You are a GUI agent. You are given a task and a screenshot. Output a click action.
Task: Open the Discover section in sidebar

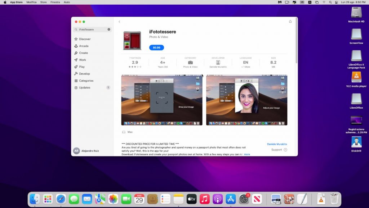[x=85, y=39]
